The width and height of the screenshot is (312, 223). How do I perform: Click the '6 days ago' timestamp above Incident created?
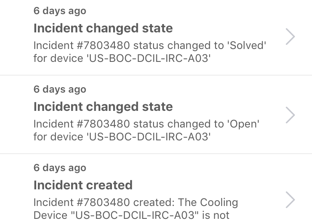click(x=60, y=168)
